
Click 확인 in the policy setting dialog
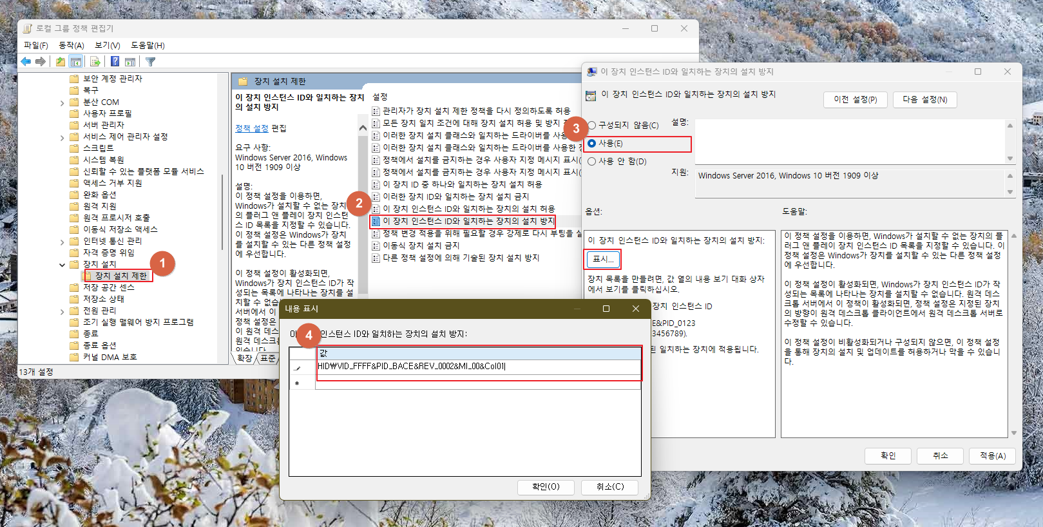coord(888,455)
